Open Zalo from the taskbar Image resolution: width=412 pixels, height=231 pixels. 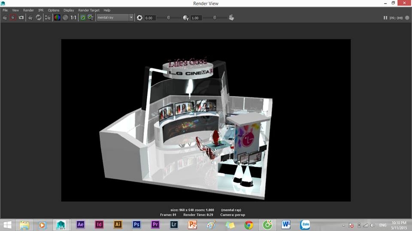click(x=305, y=225)
